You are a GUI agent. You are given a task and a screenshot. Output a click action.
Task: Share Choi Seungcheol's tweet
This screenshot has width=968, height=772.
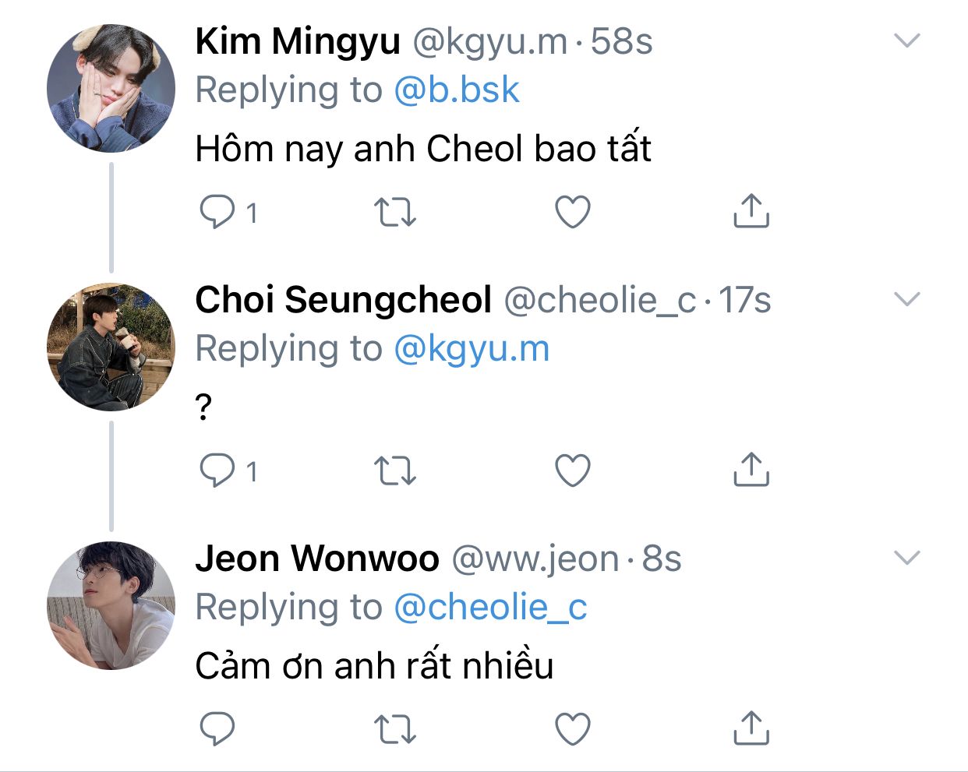(751, 471)
